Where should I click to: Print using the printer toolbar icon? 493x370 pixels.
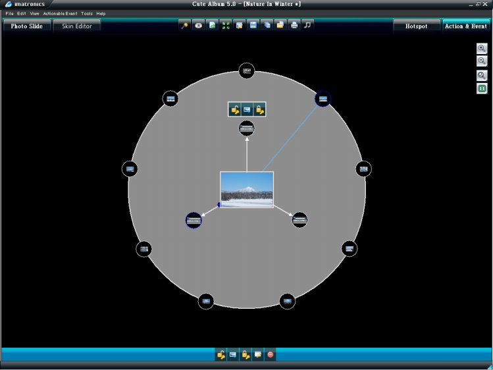pos(294,26)
